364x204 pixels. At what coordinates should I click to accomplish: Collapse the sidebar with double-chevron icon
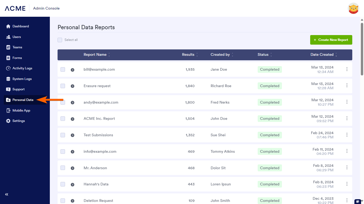point(7,194)
